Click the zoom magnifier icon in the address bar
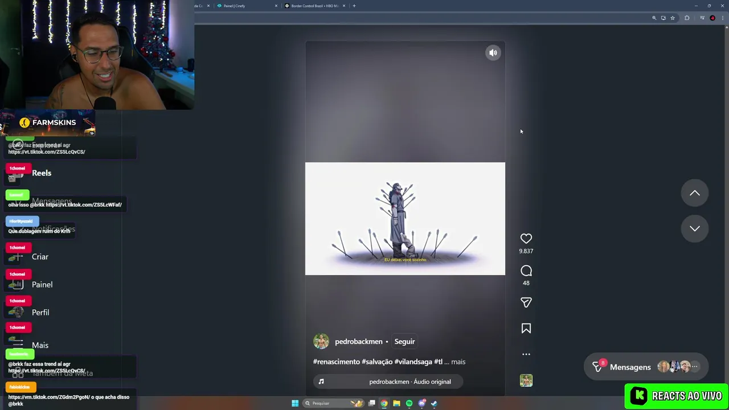This screenshot has height=410, width=729. point(654,18)
